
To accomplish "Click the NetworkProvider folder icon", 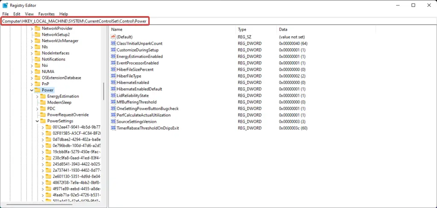I will coord(38,29).
